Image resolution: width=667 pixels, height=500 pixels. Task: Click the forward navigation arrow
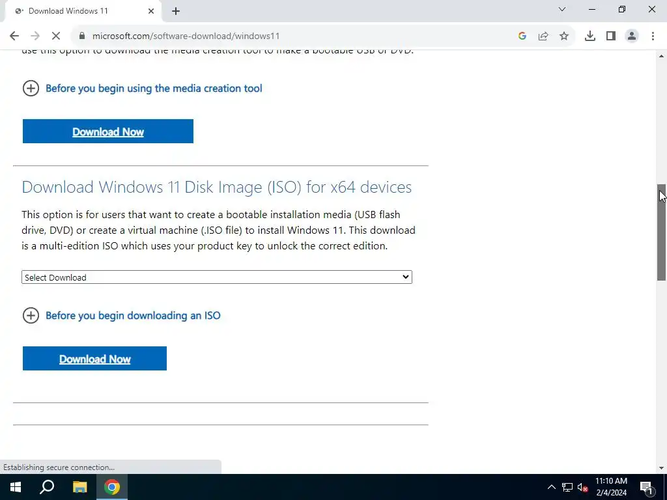coord(35,36)
